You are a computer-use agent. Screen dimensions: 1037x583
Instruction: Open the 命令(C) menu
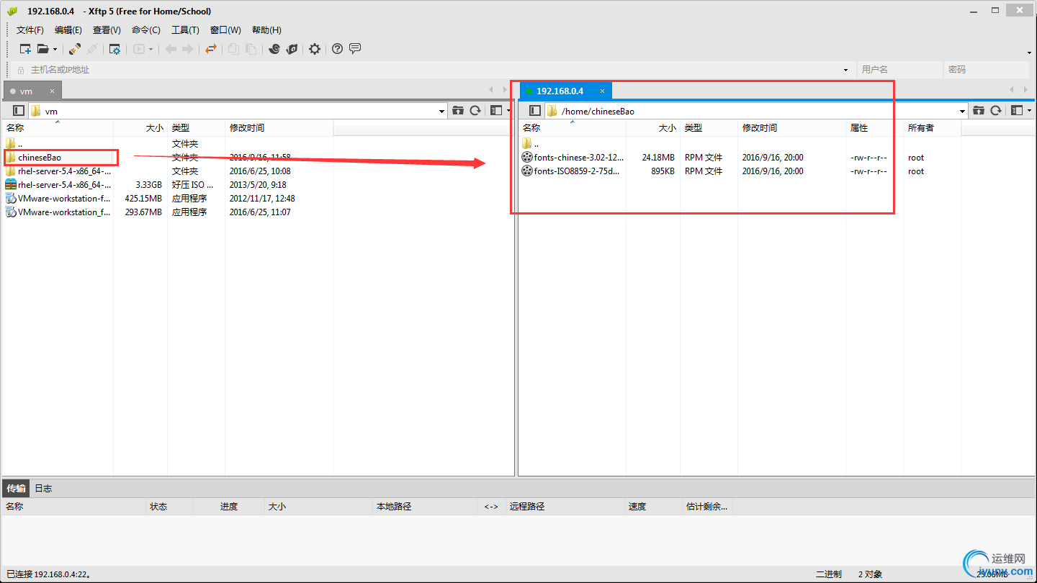coord(146,30)
